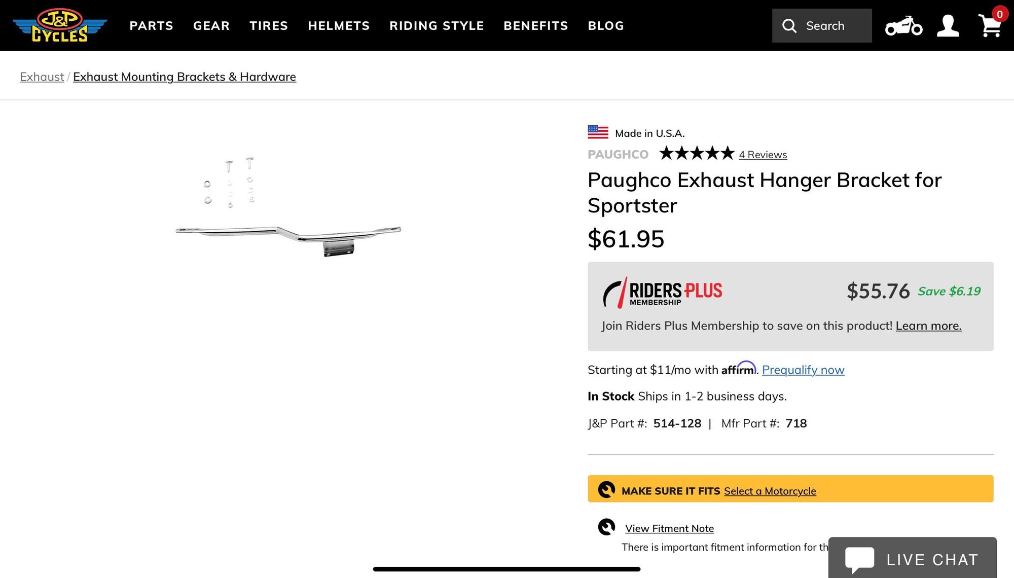Click the J&P Cycles logo

[x=60, y=25]
